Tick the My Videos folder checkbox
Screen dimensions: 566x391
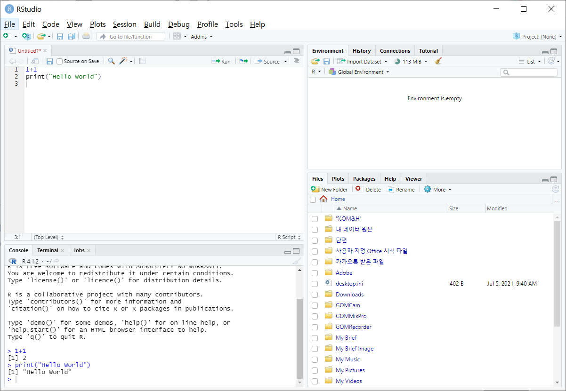(x=315, y=381)
